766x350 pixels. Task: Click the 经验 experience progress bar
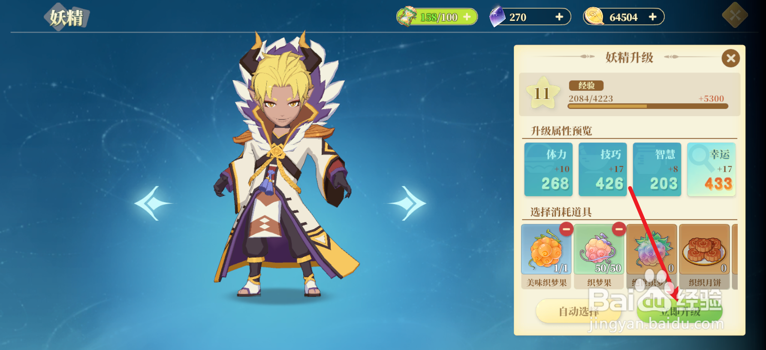[648, 106]
